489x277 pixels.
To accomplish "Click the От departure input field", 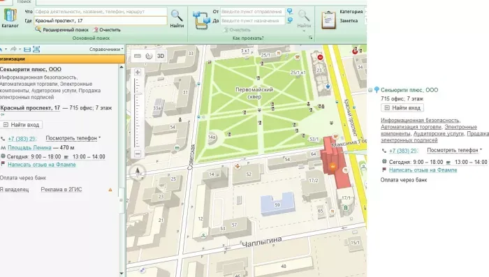I will [253, 12].
